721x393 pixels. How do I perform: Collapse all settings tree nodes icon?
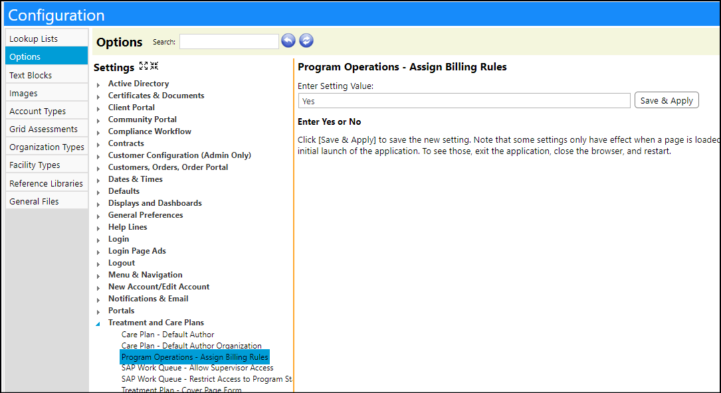[154, 66]
